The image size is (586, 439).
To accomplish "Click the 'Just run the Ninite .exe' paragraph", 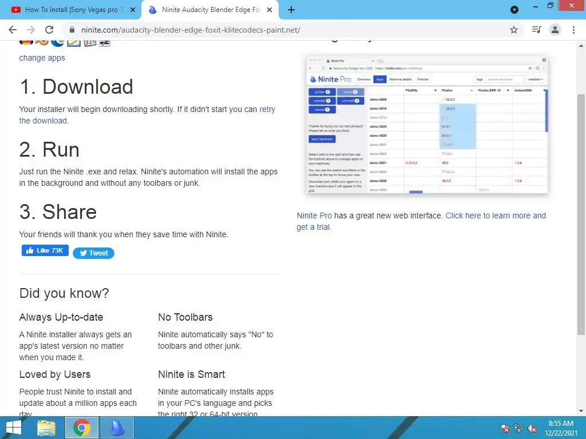I will pyautogui.click(x=148, y=177).
